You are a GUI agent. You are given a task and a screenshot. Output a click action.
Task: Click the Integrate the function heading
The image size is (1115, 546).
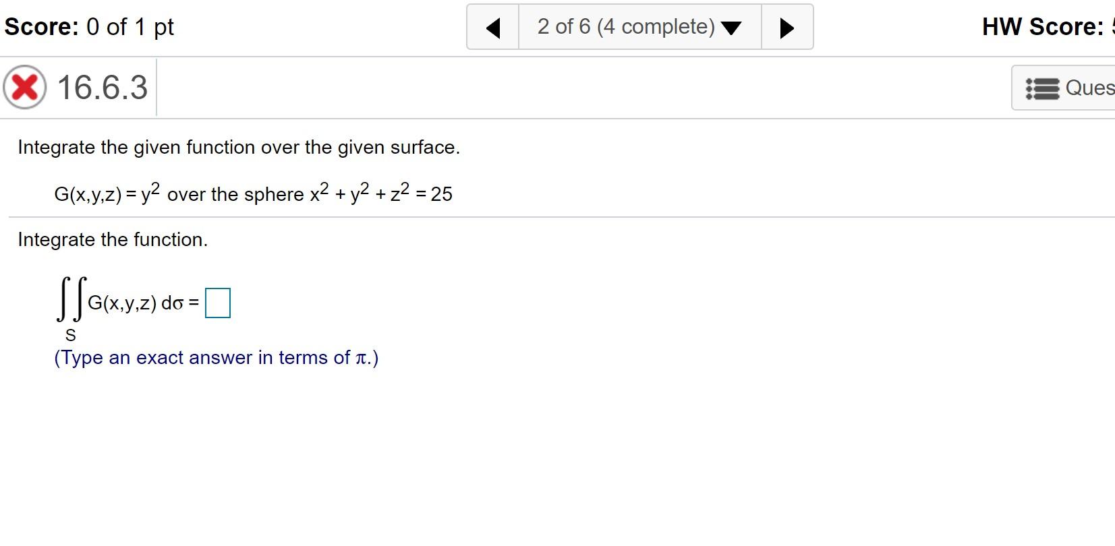[x=113, y=239]
